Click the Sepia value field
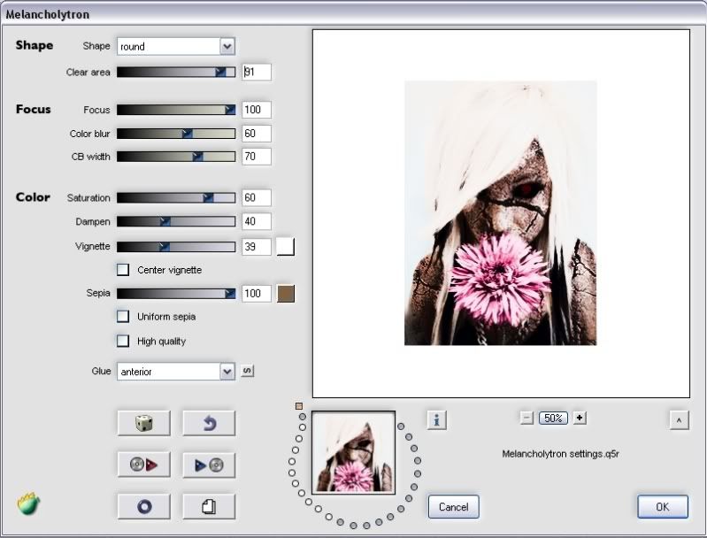 257,294
